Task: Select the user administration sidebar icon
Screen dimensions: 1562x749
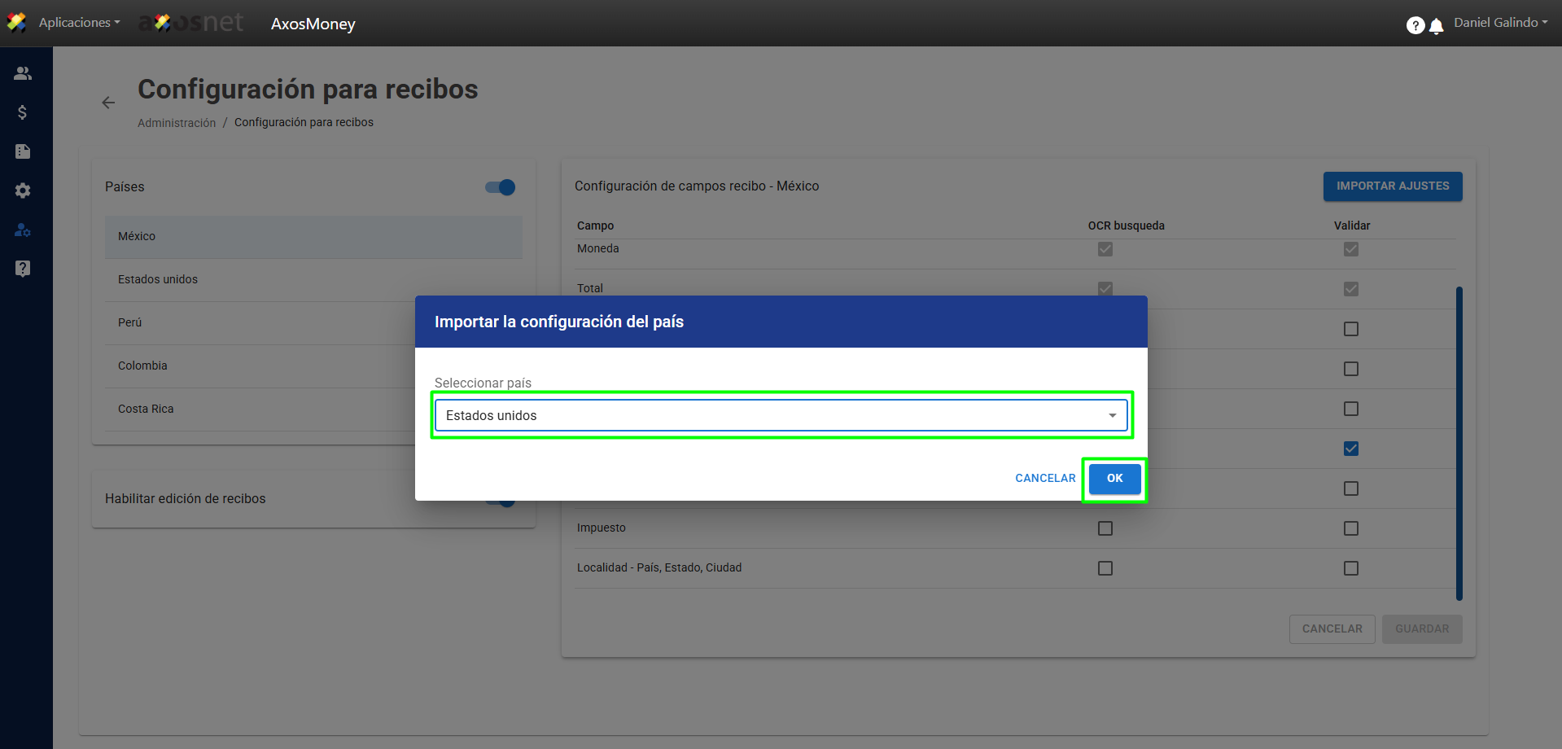Action: point(23,230)
